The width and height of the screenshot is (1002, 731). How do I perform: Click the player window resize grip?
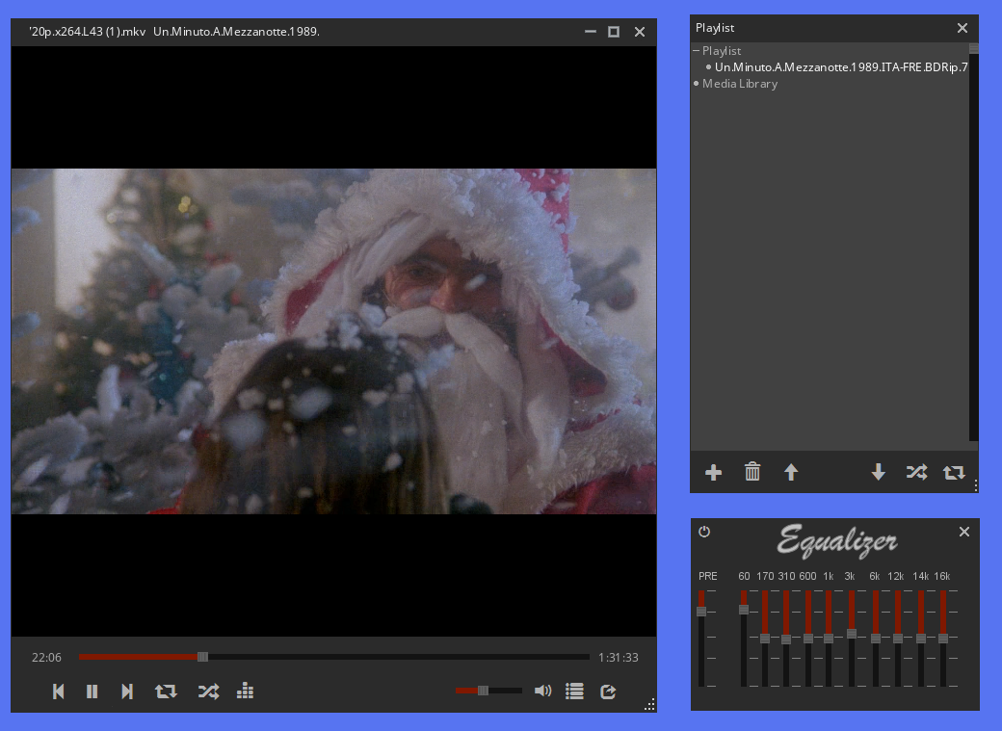tap(650, 705)
